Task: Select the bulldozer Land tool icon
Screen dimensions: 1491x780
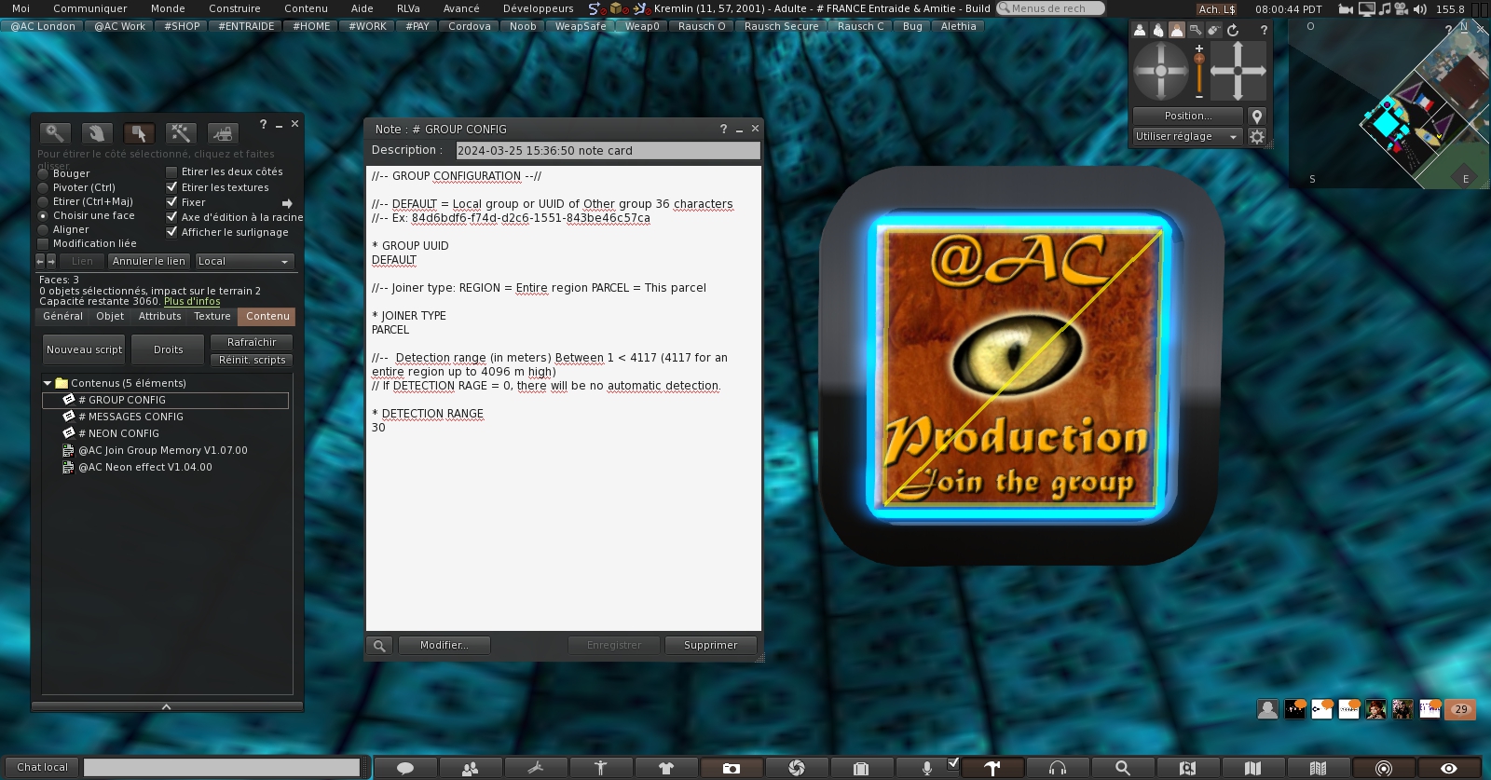Action: (x=222, y=133)
